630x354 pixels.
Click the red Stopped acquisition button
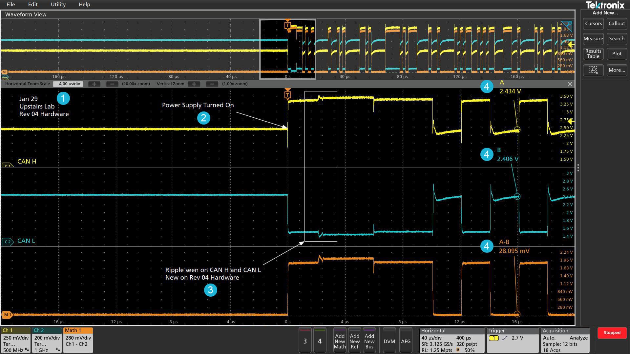coord(612,332)
